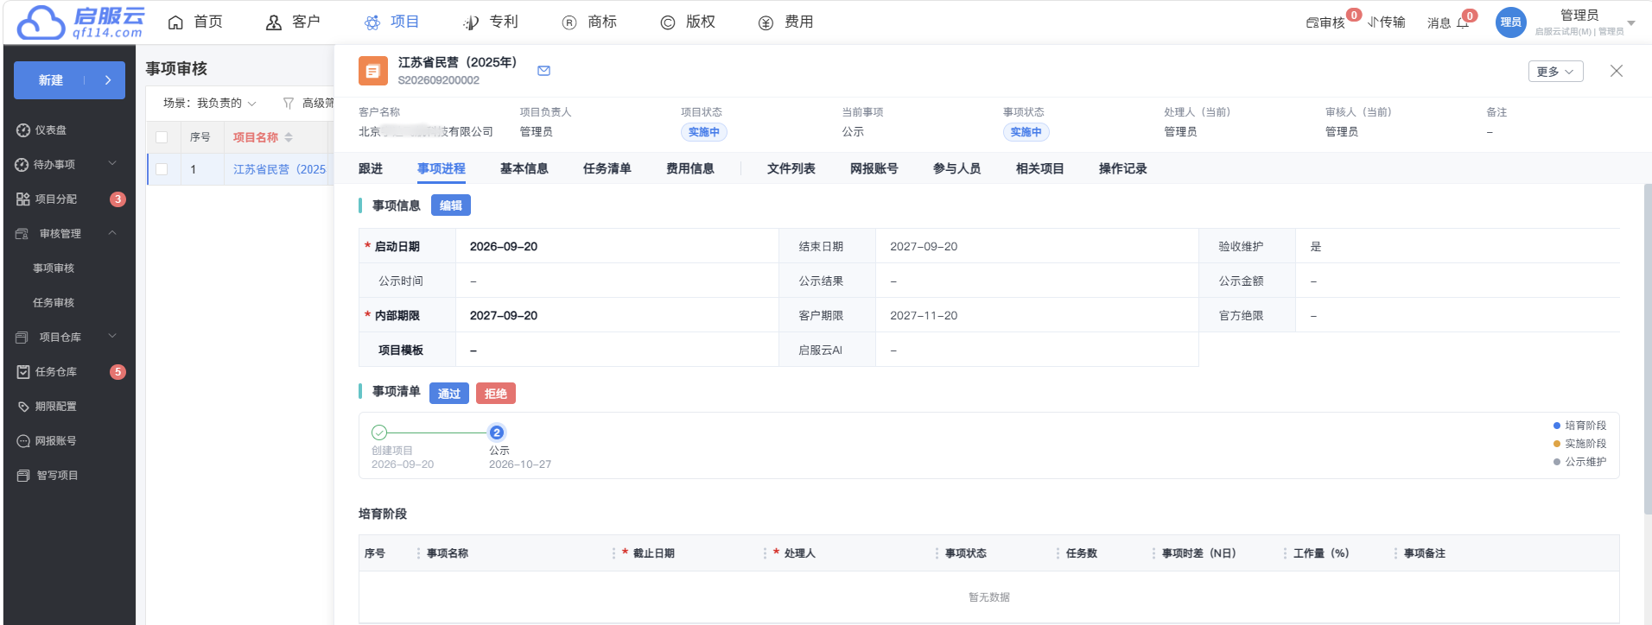The height and width of the screenshot is (625, 1652).
Task: Click the mail icon beside project title
Action: pos(544,71)
